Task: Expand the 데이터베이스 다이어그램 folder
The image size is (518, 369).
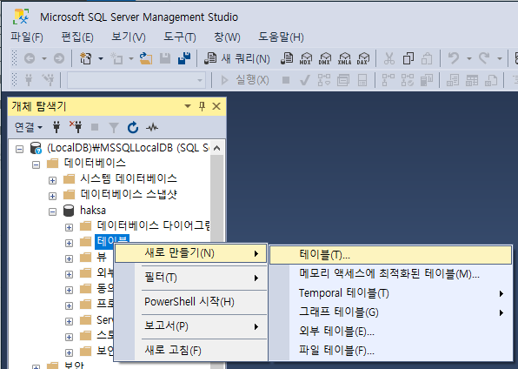Action: pyautogui.click(x=69, y=227)
